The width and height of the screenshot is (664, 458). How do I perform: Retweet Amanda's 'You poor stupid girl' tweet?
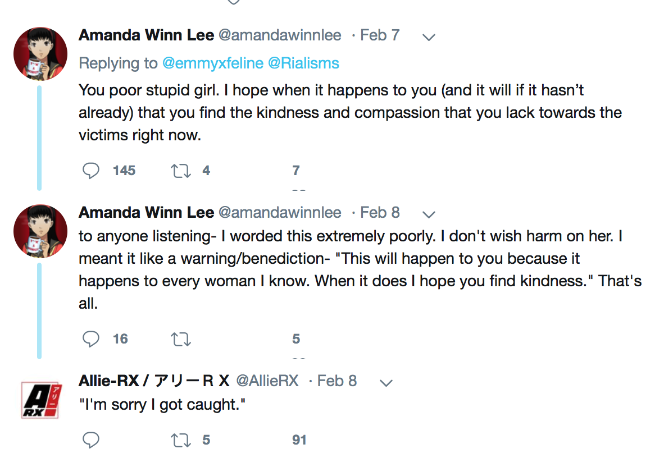click(x=181, y=171)
